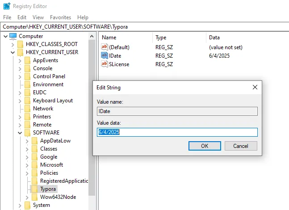This screenshot has width=289, height=210.
Task: Click the (value not set) data cell
Action: [x=226, y=47]
